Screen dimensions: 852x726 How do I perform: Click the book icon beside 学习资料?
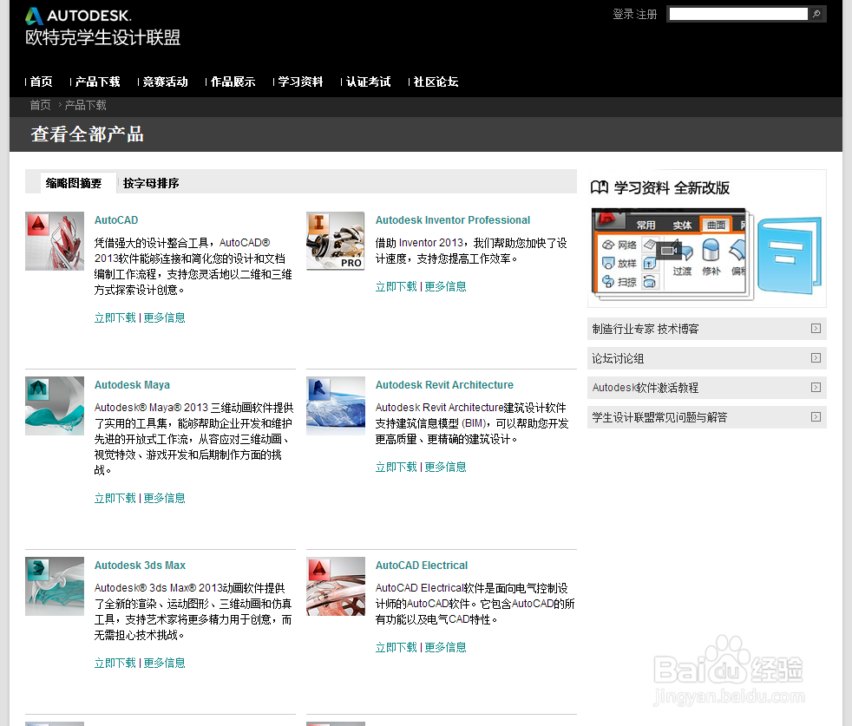coord(600,187)
